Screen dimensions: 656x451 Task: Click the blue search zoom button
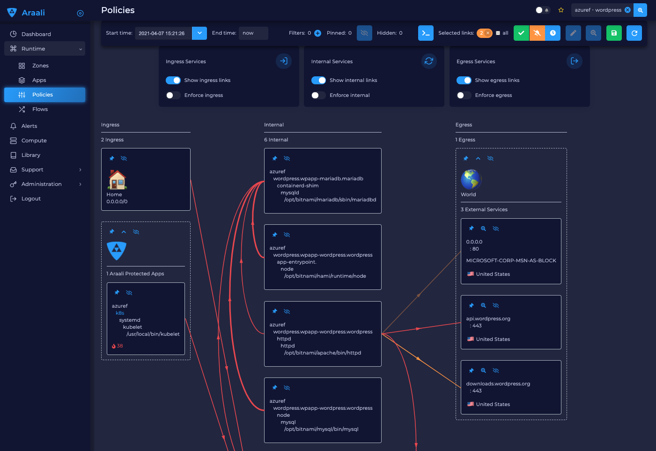640,10
